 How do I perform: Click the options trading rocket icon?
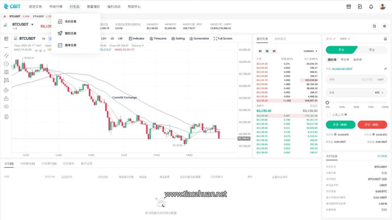coord(60,33)
